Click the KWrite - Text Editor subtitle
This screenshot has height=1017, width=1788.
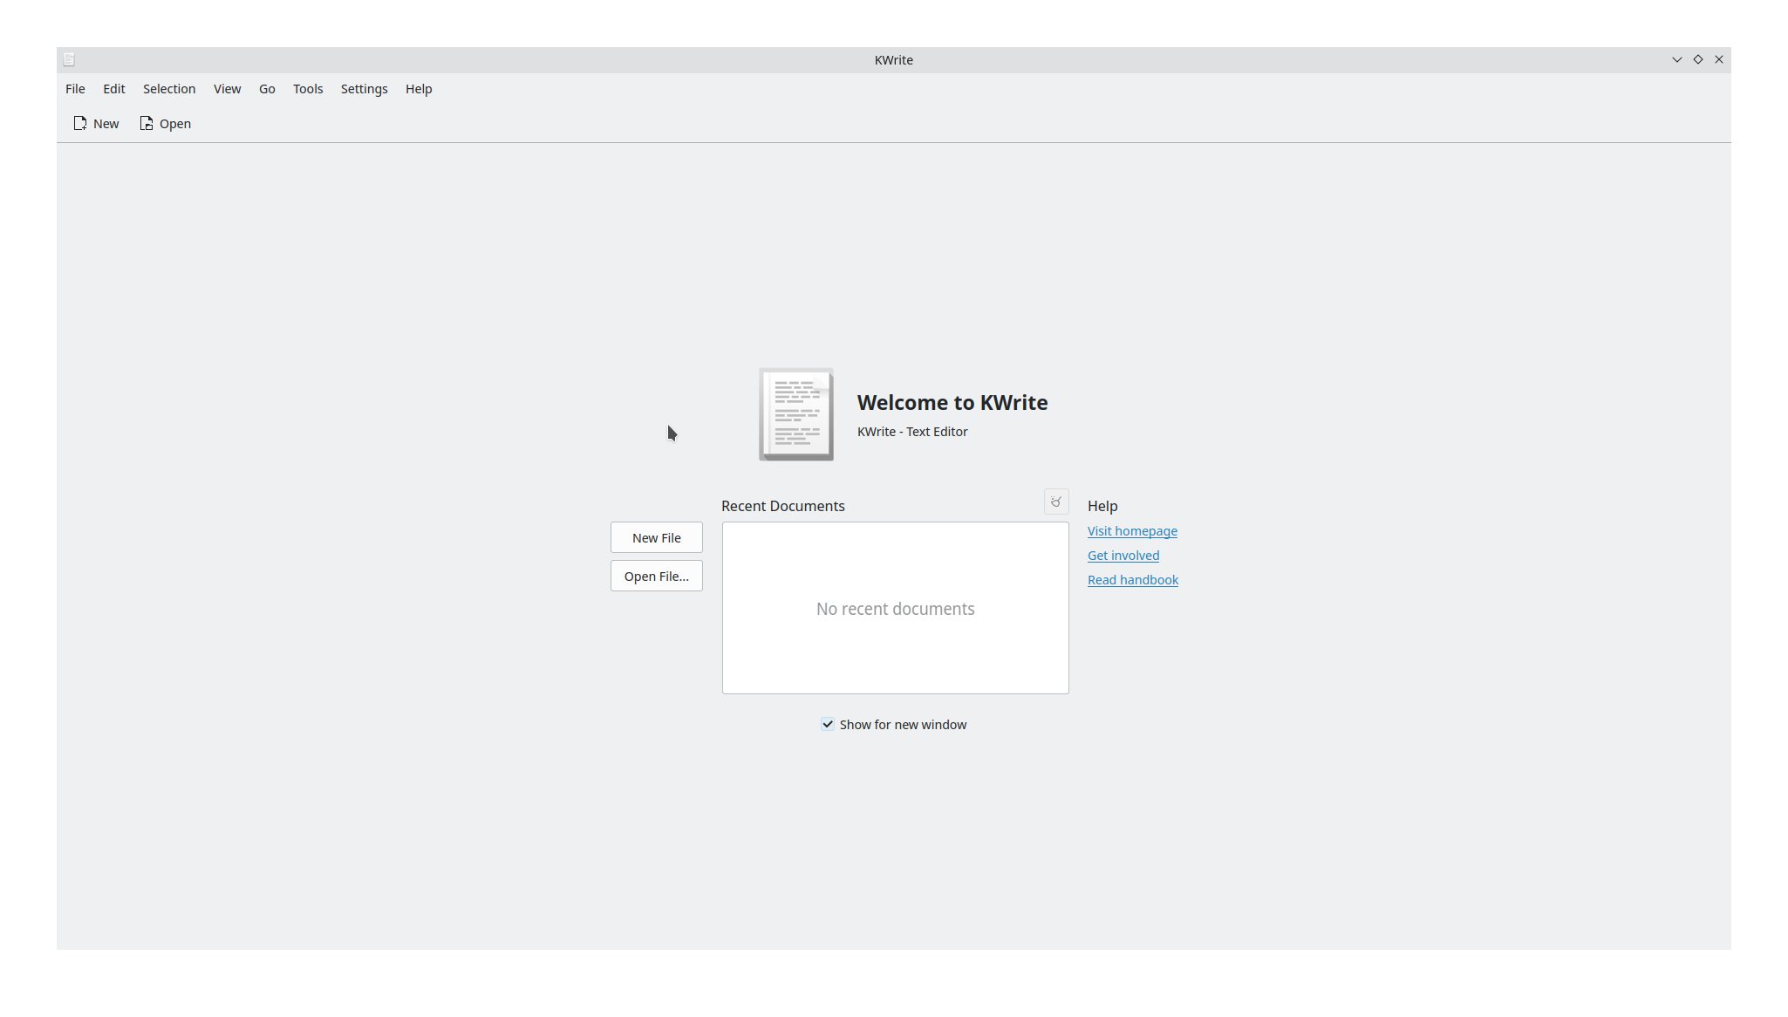coord(912,432)
